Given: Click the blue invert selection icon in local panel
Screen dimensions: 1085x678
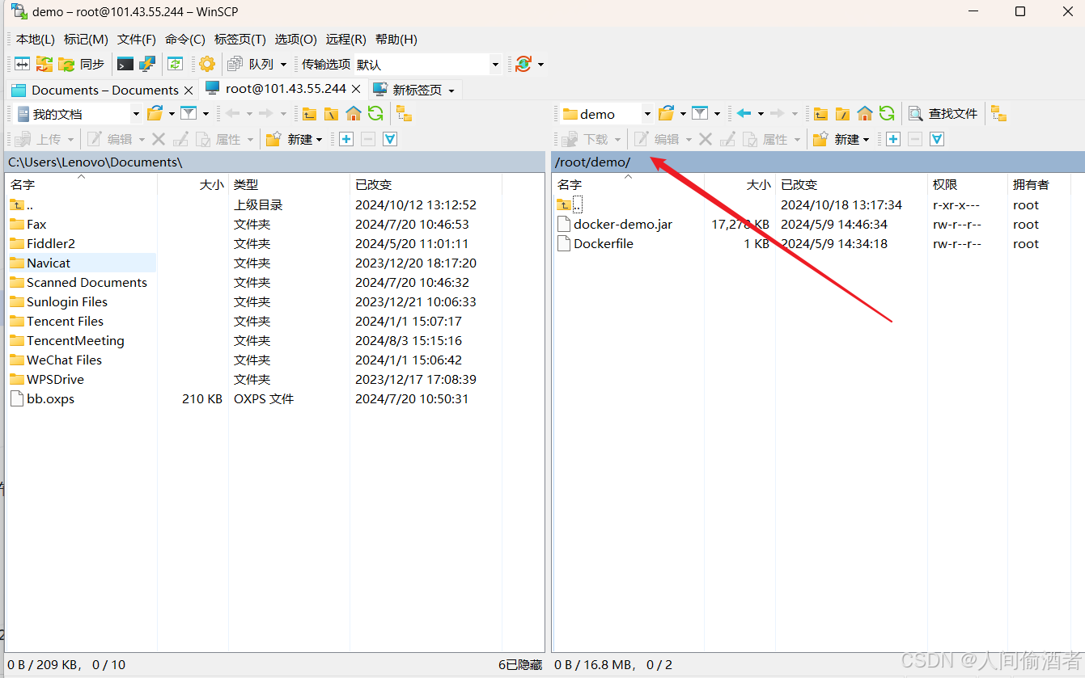Looking at the screenshot, I should pos(389,139).
